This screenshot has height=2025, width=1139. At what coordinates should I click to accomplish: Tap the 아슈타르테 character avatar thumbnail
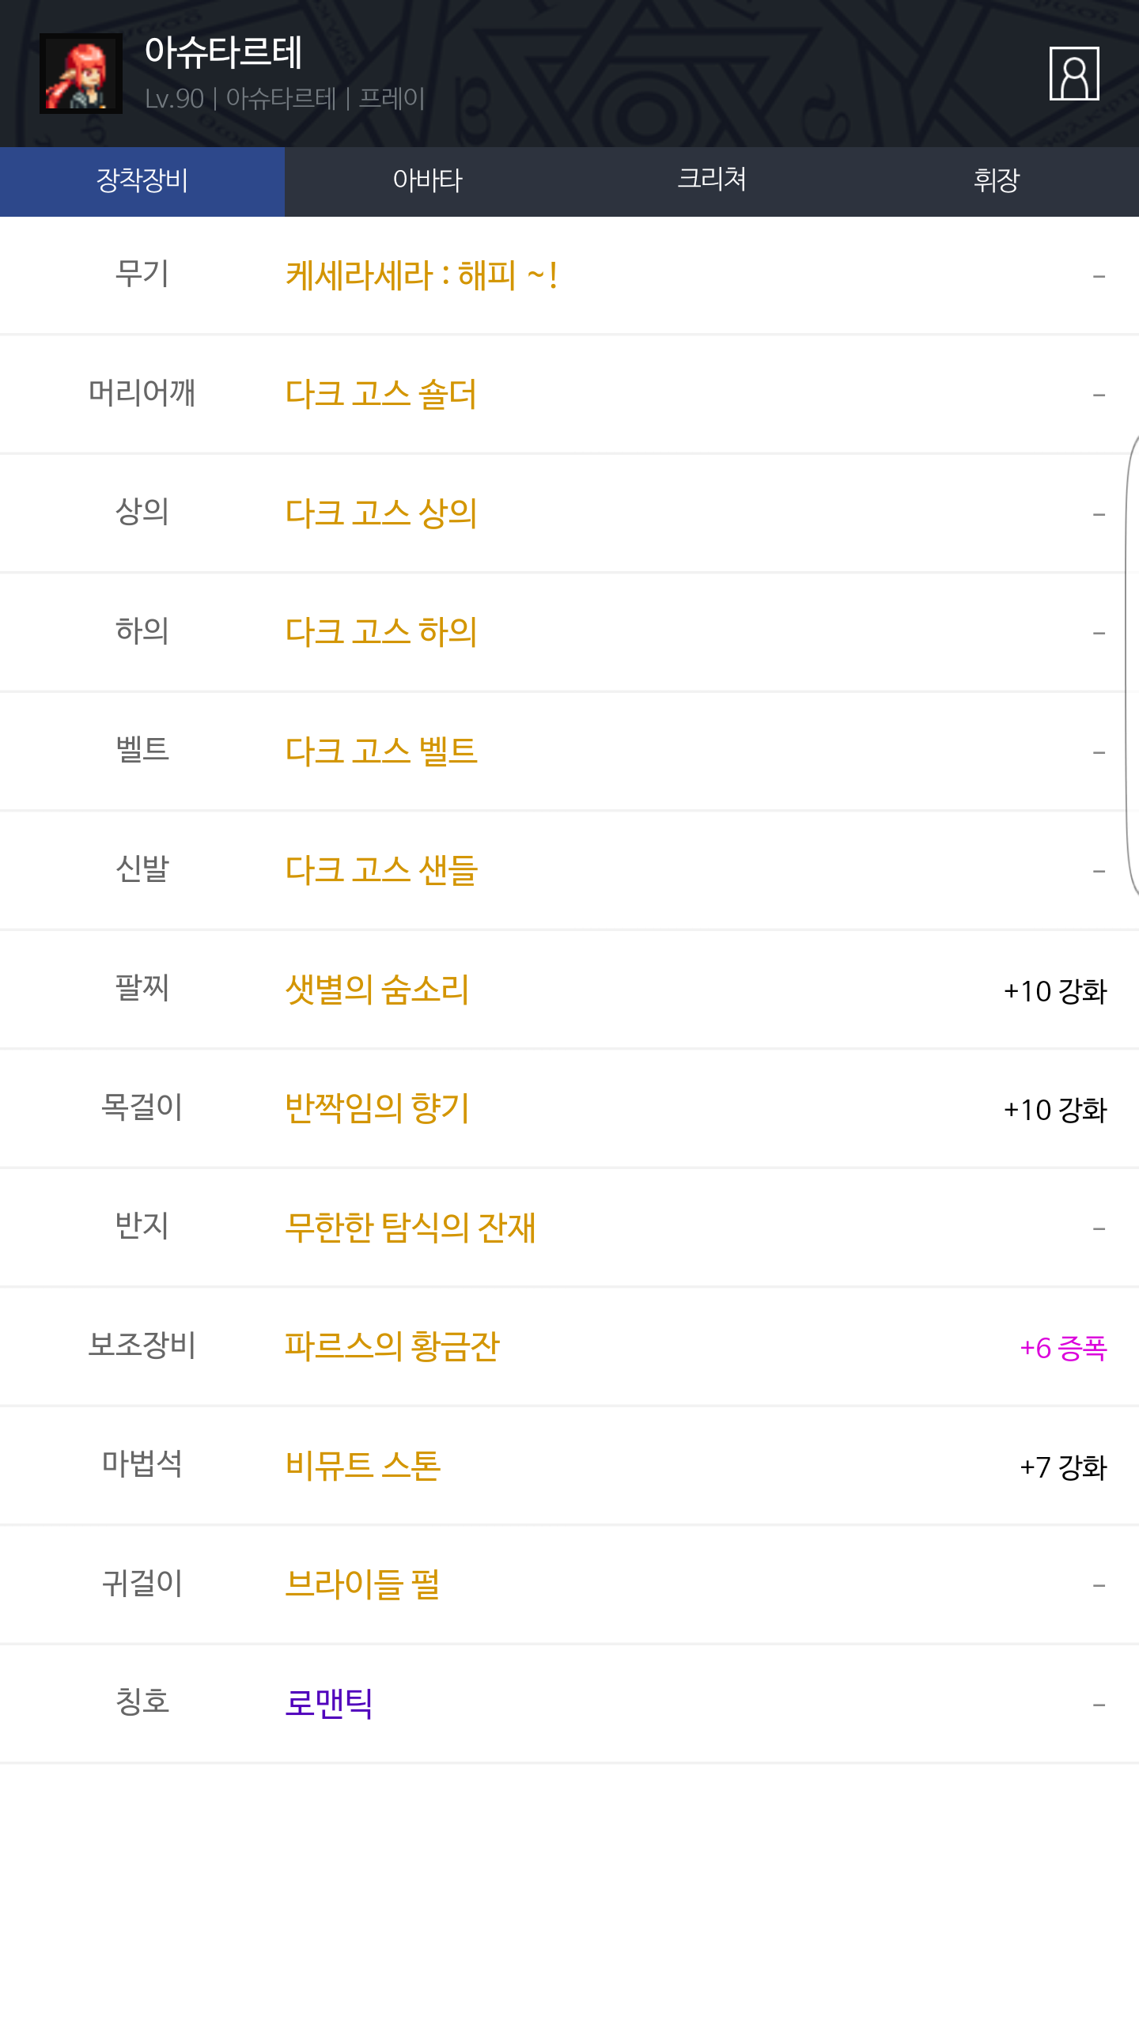point(81,74)
